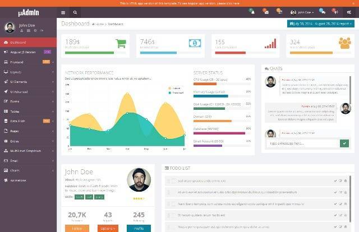Click the 'Type a message here...' input
The width and height of the screenshot is (359, 232).
click(302, 143)
